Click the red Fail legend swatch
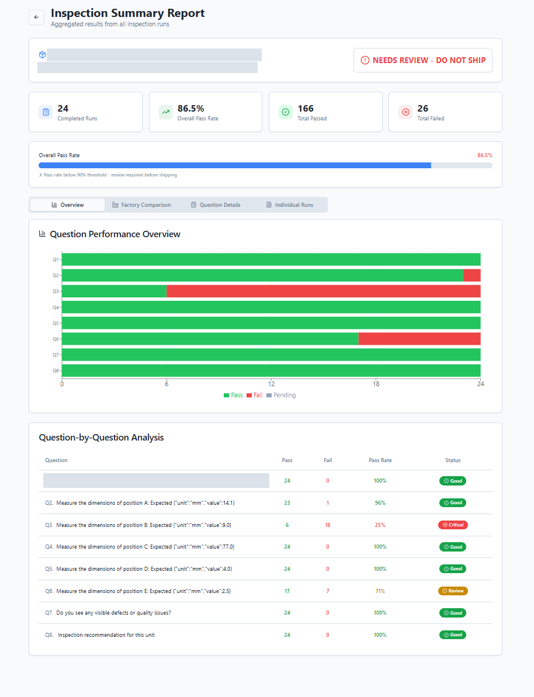 [249, 395]
